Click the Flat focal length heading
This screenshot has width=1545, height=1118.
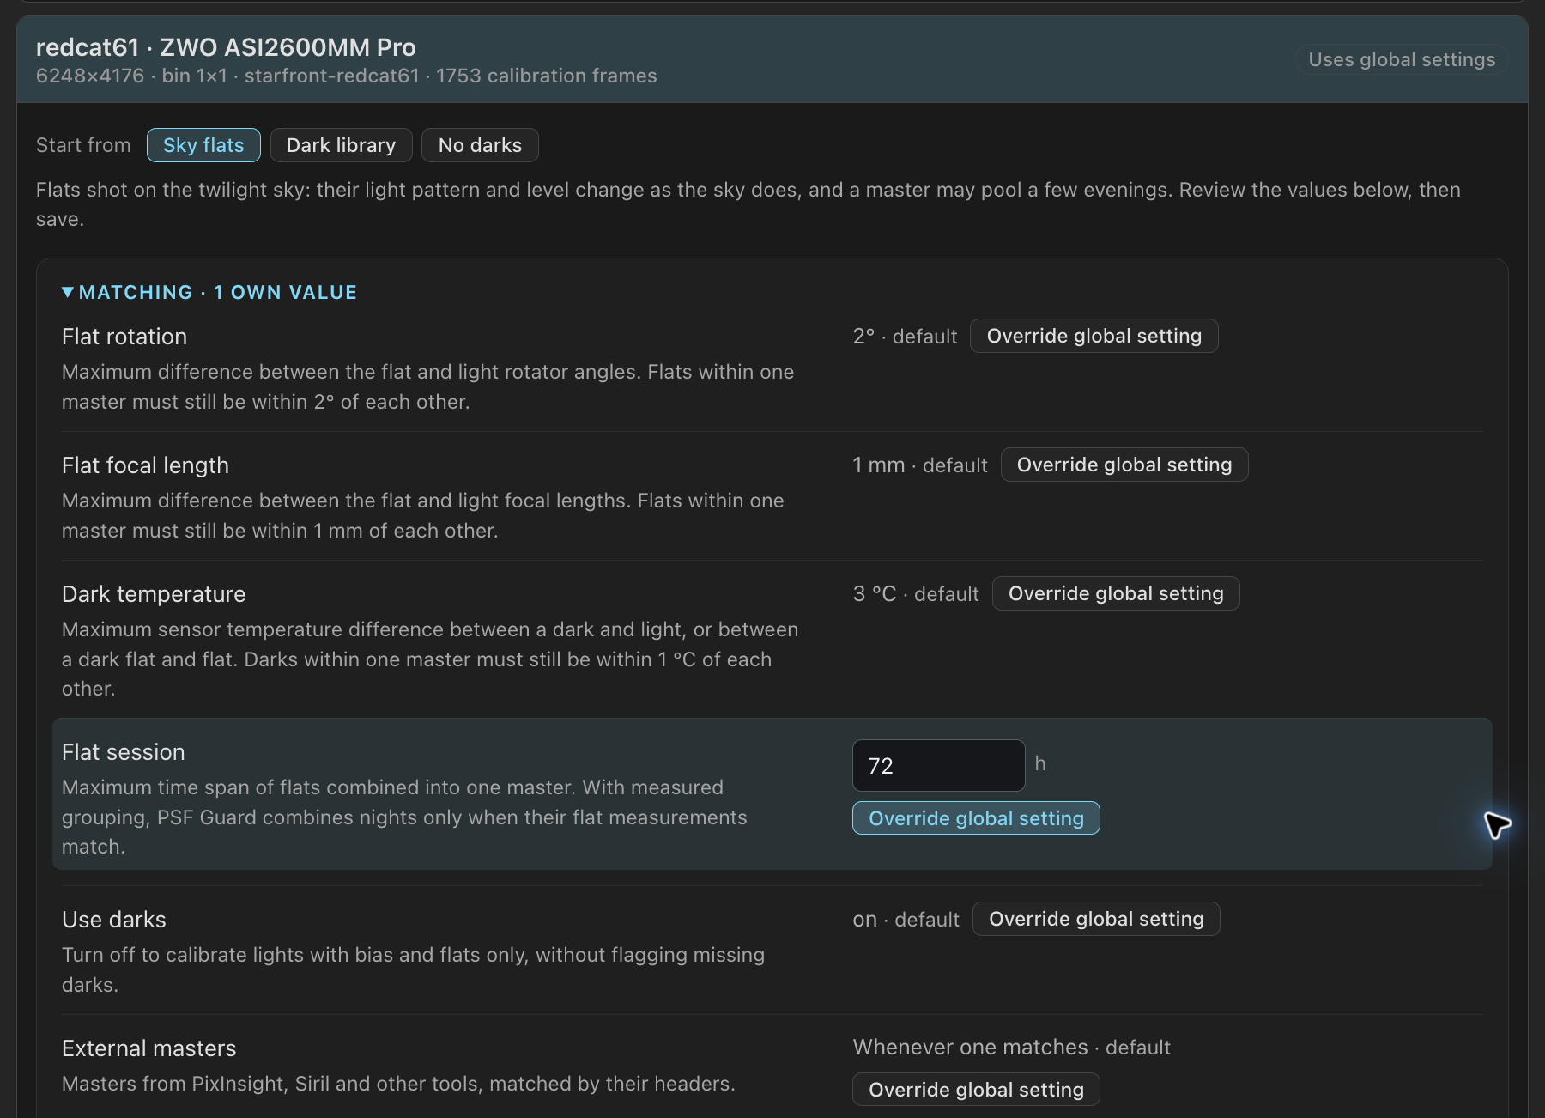(145, 465)
